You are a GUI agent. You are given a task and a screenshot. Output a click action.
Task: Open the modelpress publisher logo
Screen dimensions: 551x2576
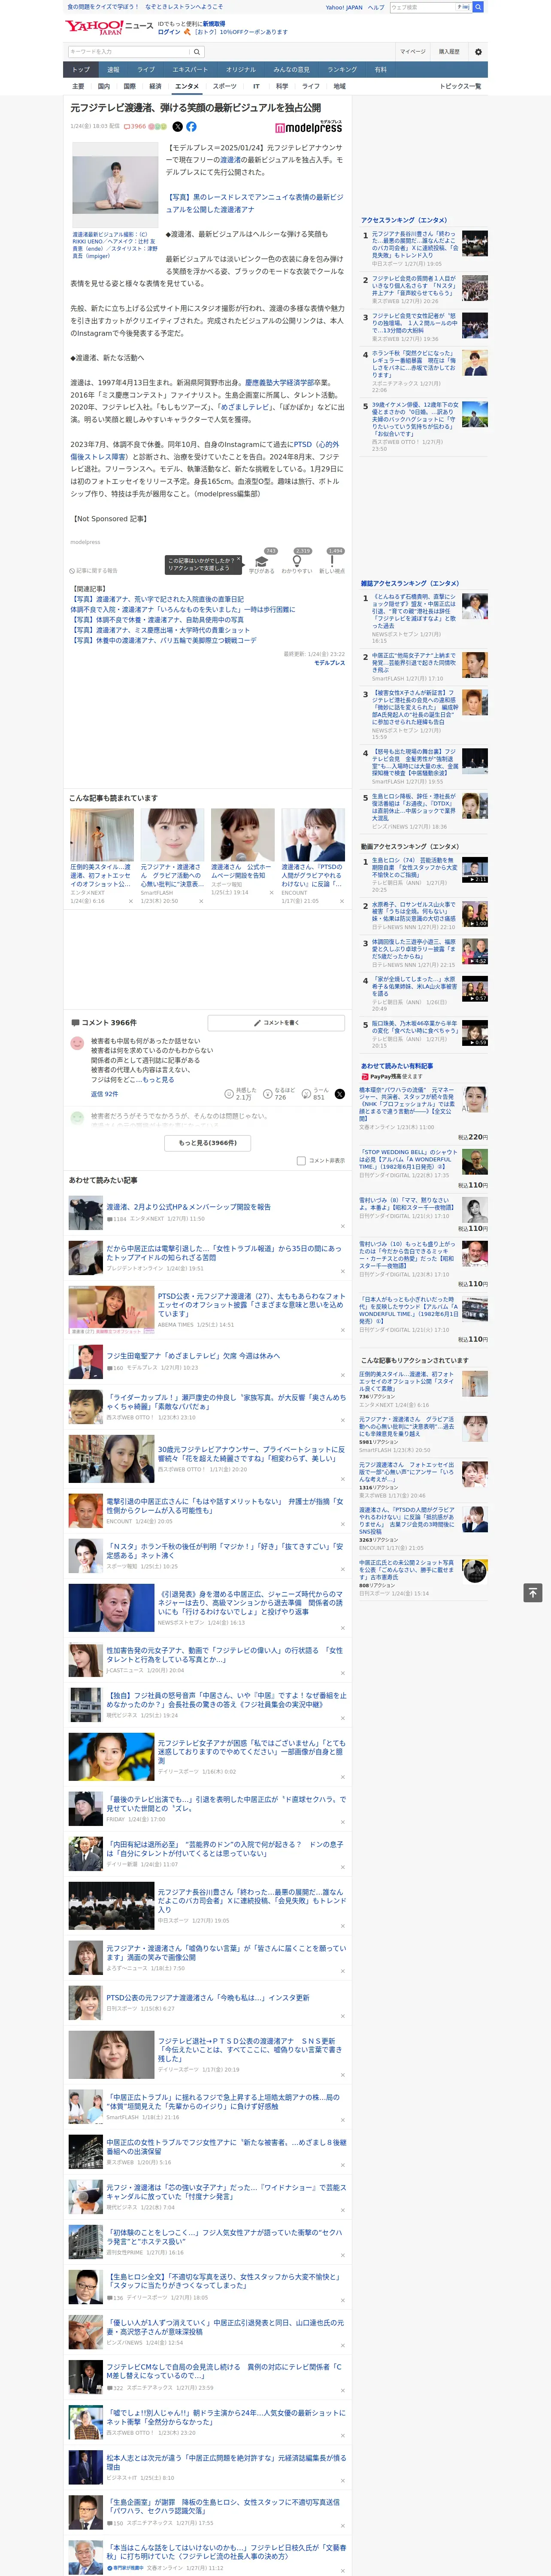(x=308, y=127)
